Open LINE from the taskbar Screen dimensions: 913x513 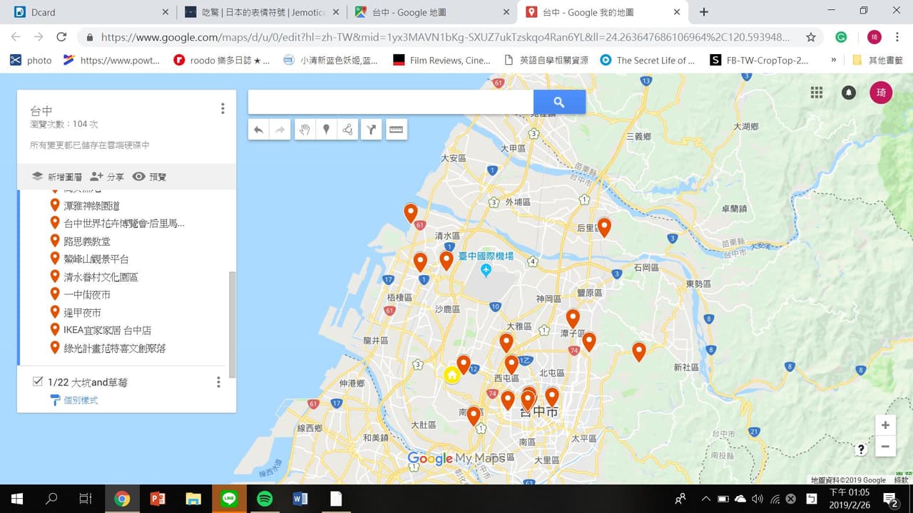229,499
